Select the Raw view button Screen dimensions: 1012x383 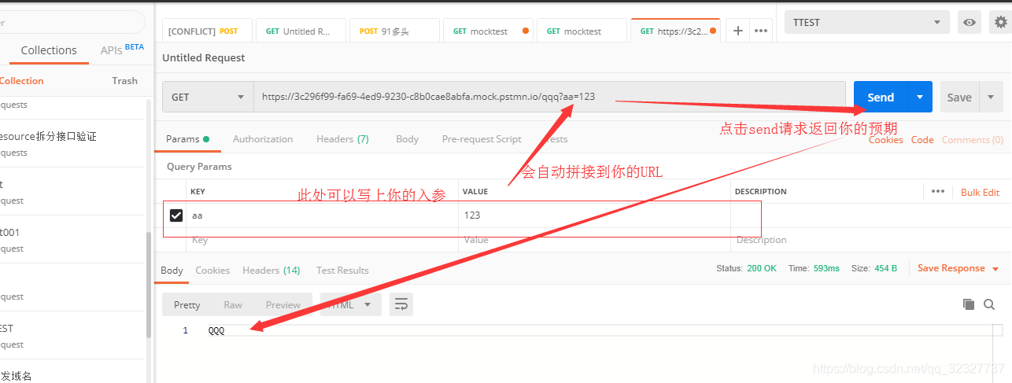coord(233,305)
